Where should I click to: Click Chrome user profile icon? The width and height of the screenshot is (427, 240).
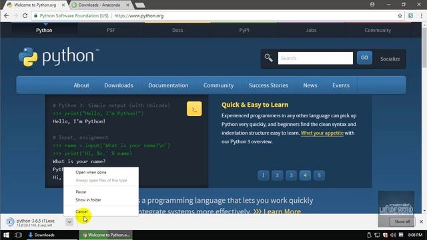[372, 5]
